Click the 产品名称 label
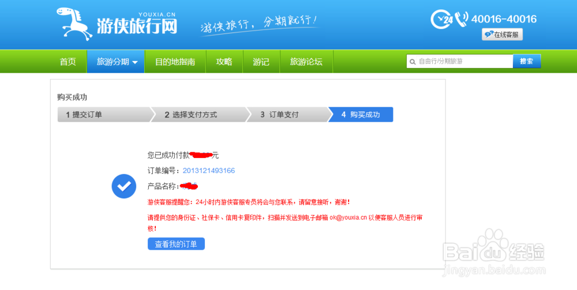The image size is (577, 290). click(x=162, y=186)
